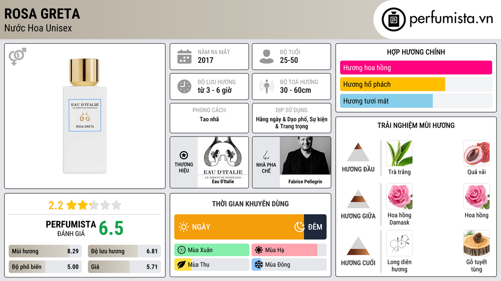Click the dark Đêm usage segment
This screenshot has width=501, height=281.
pyautogui.click(x=315, y=227)
